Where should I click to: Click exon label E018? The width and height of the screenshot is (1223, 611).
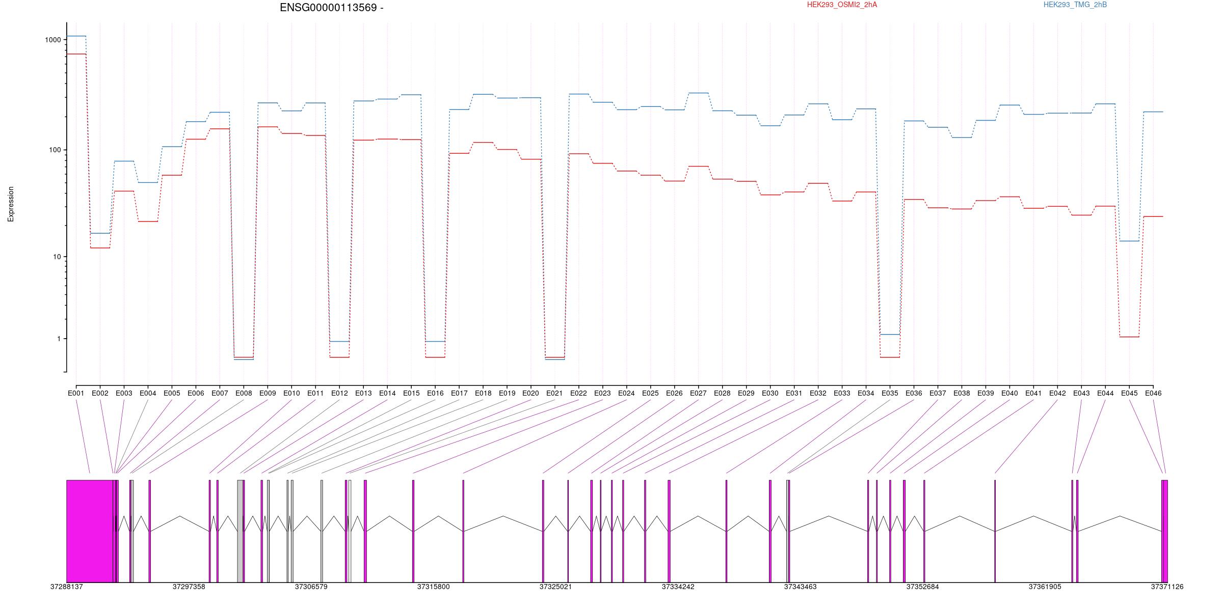pyautogui.click(x=483, y=394)
